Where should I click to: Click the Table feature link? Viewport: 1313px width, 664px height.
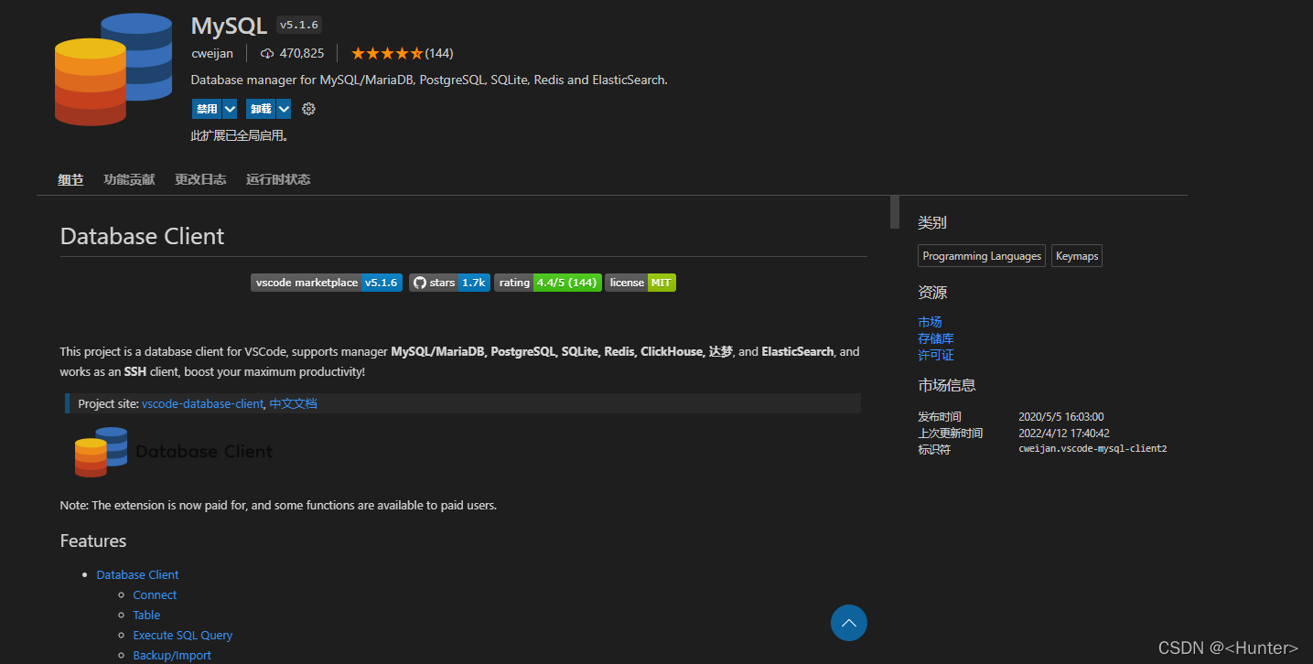(146, 616)
